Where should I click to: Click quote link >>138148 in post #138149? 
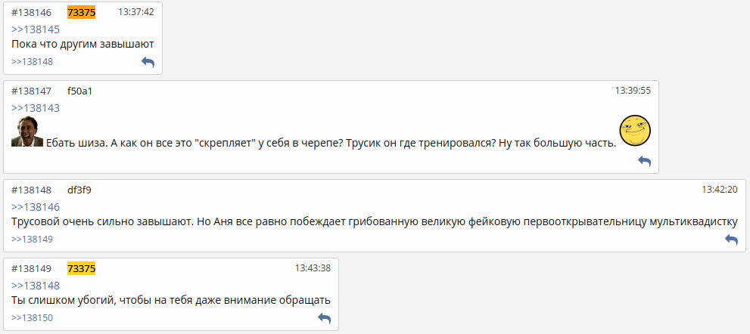[35, 285]
